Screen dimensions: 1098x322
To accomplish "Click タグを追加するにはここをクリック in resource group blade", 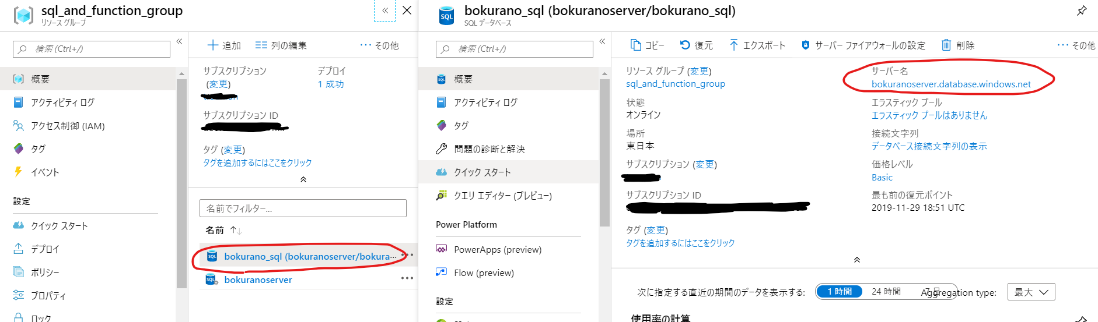I will tap(257, 162).
